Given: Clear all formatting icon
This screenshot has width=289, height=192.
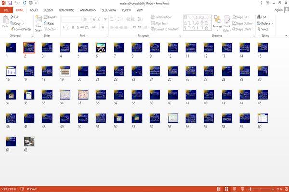Looking at the screenshot, I should (x=105, y=19).
